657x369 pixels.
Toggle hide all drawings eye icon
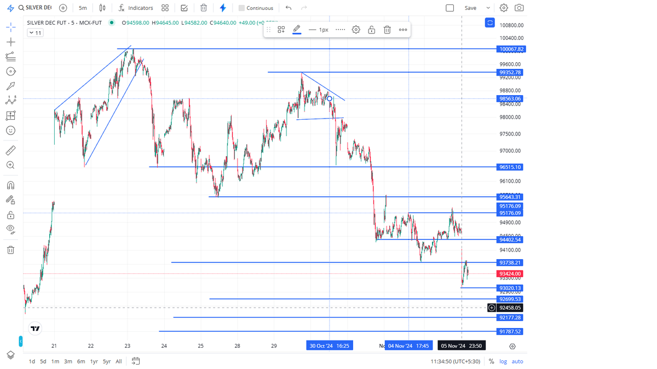tap(10, 229)
